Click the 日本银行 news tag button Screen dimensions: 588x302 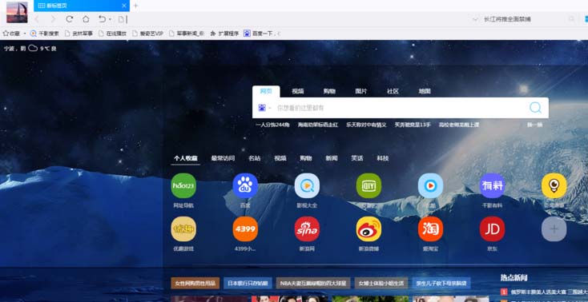(x=248, y=284)
